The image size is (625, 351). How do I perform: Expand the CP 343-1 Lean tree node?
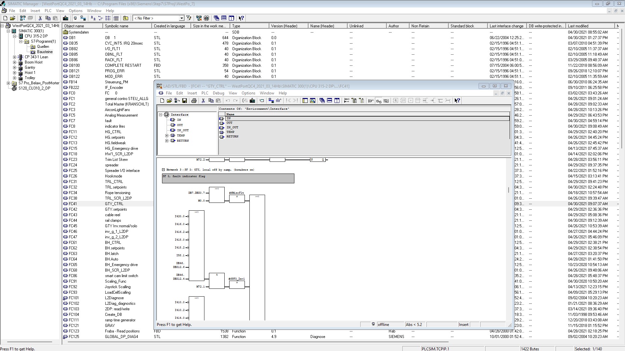[x=14, y=57]
